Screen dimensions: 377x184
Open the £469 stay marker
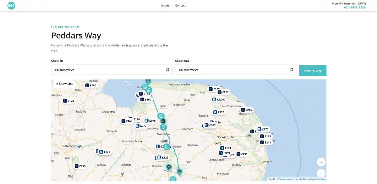point(127,121)
